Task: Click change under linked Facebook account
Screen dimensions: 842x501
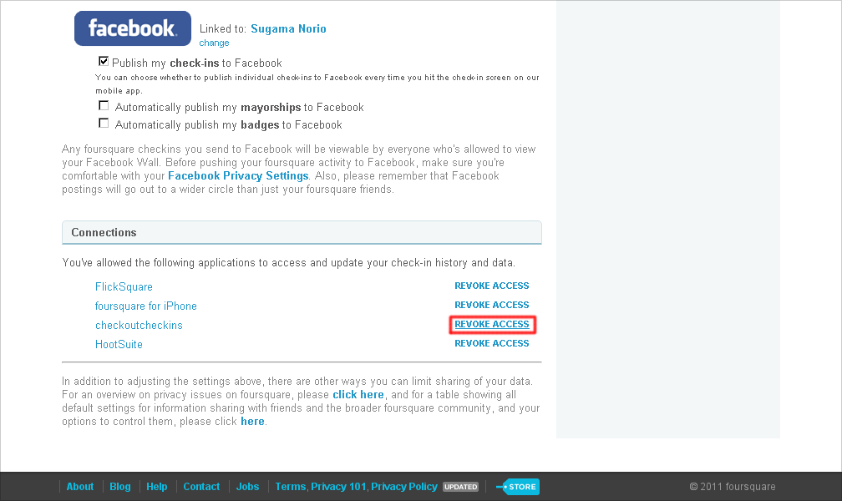Action: (x=214, y=43)
